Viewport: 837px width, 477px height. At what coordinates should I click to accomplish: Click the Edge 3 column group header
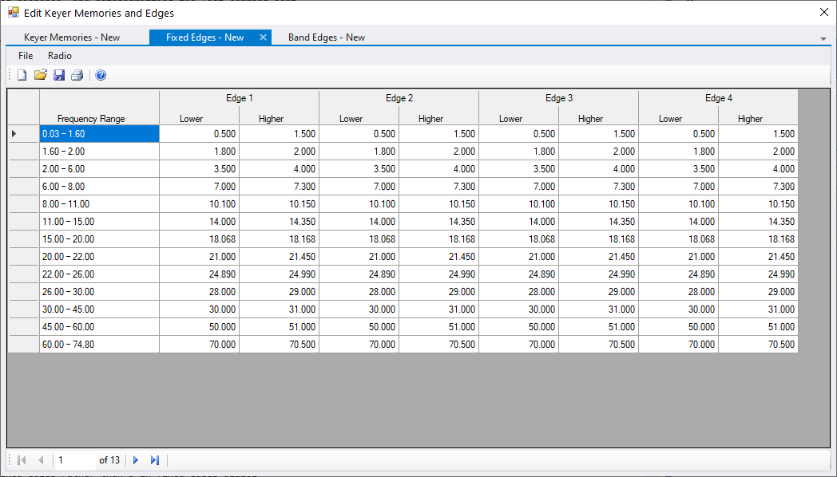coord(558,98)
